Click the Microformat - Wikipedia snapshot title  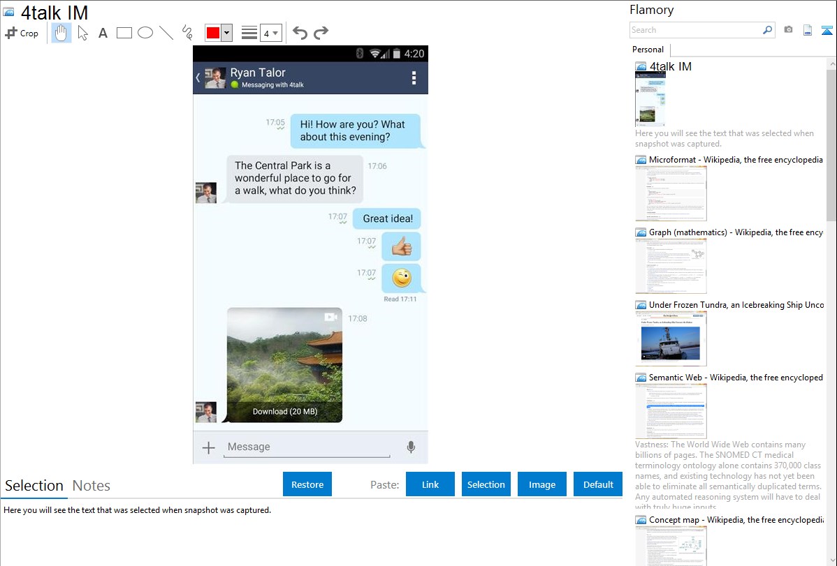point(736,160)
